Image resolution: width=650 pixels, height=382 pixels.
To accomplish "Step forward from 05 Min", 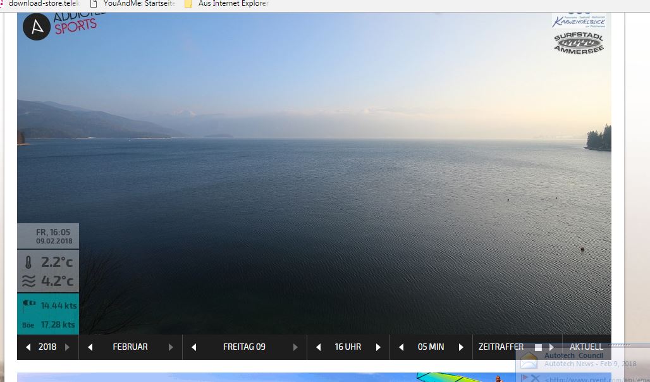I will 461,347.
